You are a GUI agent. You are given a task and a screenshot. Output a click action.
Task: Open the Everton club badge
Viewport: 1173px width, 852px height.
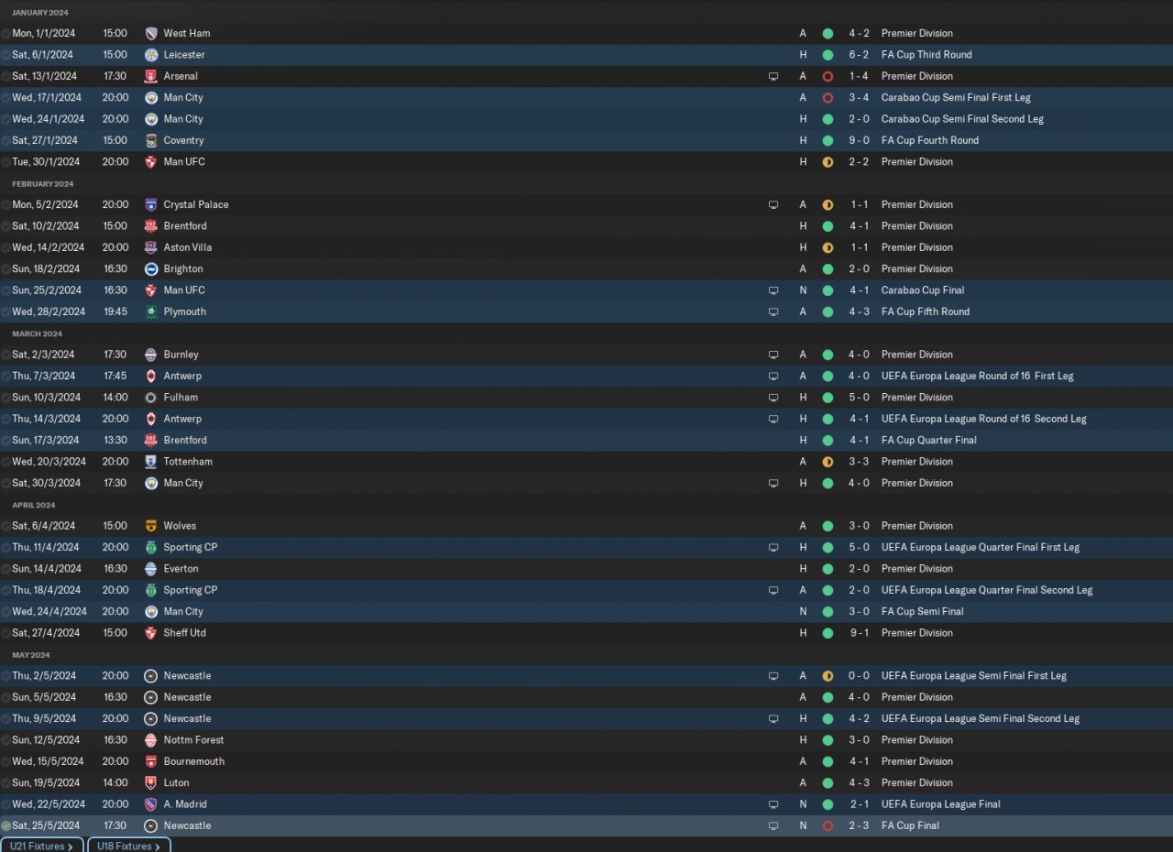point(151,569)
